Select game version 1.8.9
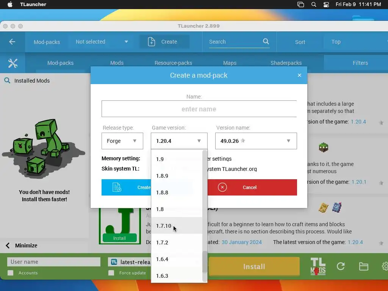This screenshot has height=291, width=388. [x=177, y=176]
